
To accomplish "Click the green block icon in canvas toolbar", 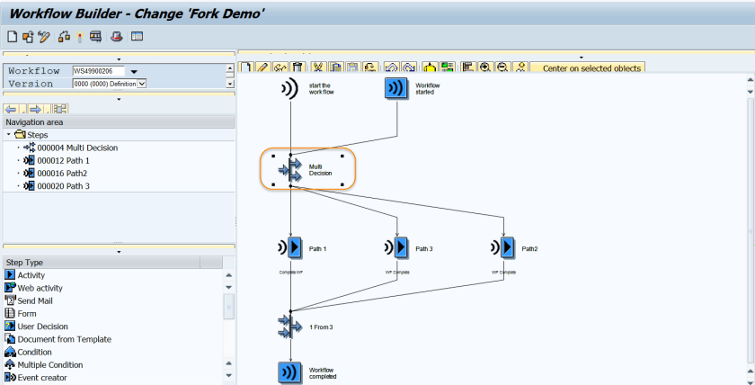I will (x=448, y=67).
